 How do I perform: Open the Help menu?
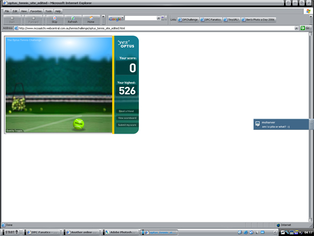pos(58,11)
